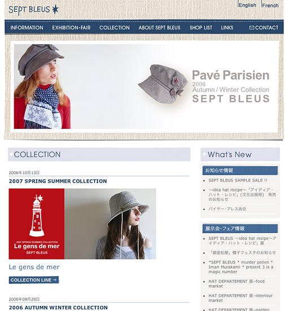Open the Shop List page
The height and width of the screenshot is (311, 288).
point(201,28)
